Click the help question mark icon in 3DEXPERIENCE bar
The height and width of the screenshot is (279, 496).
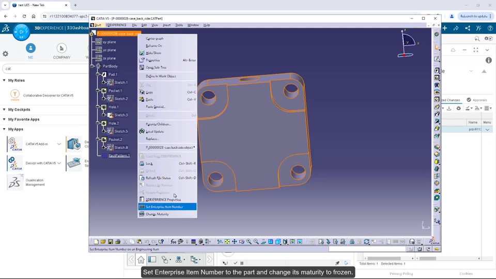(490, 28)
